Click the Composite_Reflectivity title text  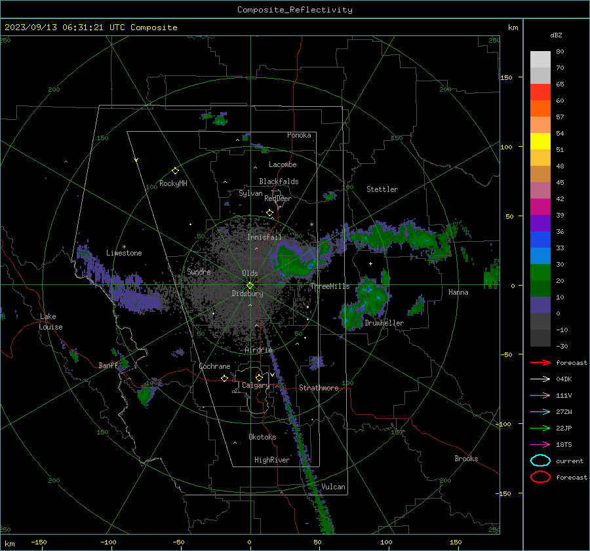295,10
